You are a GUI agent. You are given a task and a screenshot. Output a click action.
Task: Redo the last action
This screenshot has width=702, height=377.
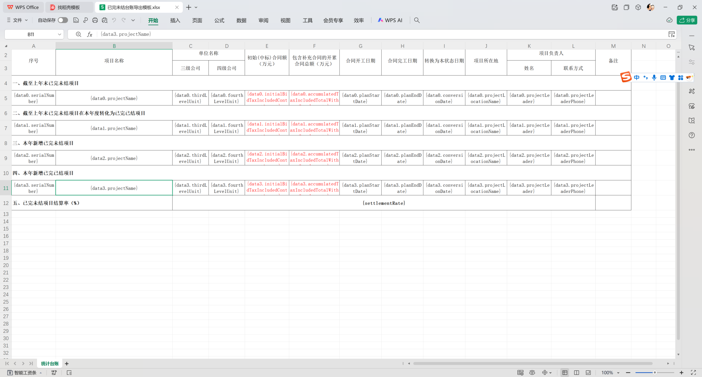tap(124, 20)
